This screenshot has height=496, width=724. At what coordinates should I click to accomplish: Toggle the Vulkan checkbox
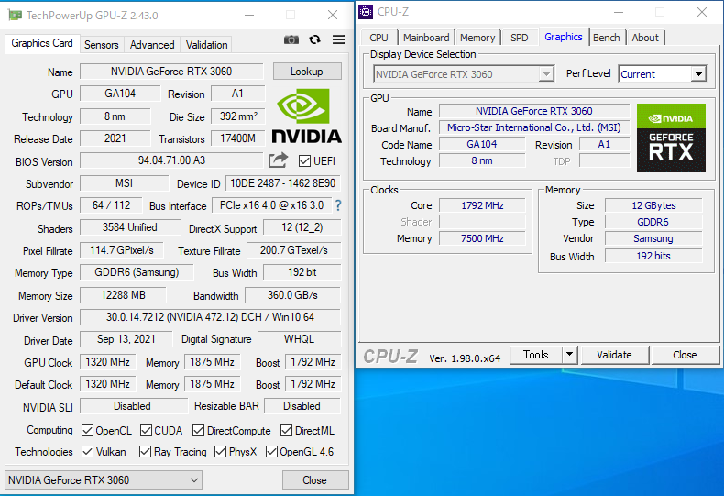pos(87,451)
